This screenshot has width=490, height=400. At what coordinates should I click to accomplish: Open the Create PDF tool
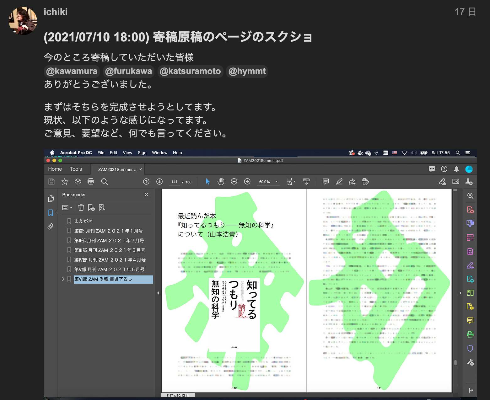pos(470,210)
